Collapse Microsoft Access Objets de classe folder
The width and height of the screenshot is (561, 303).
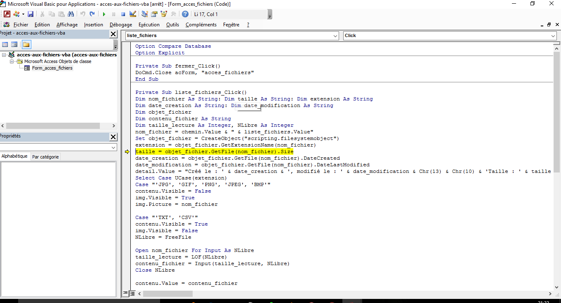pos(12,61)
